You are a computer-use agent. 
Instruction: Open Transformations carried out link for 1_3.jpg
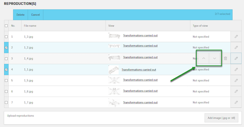(140, 35)
